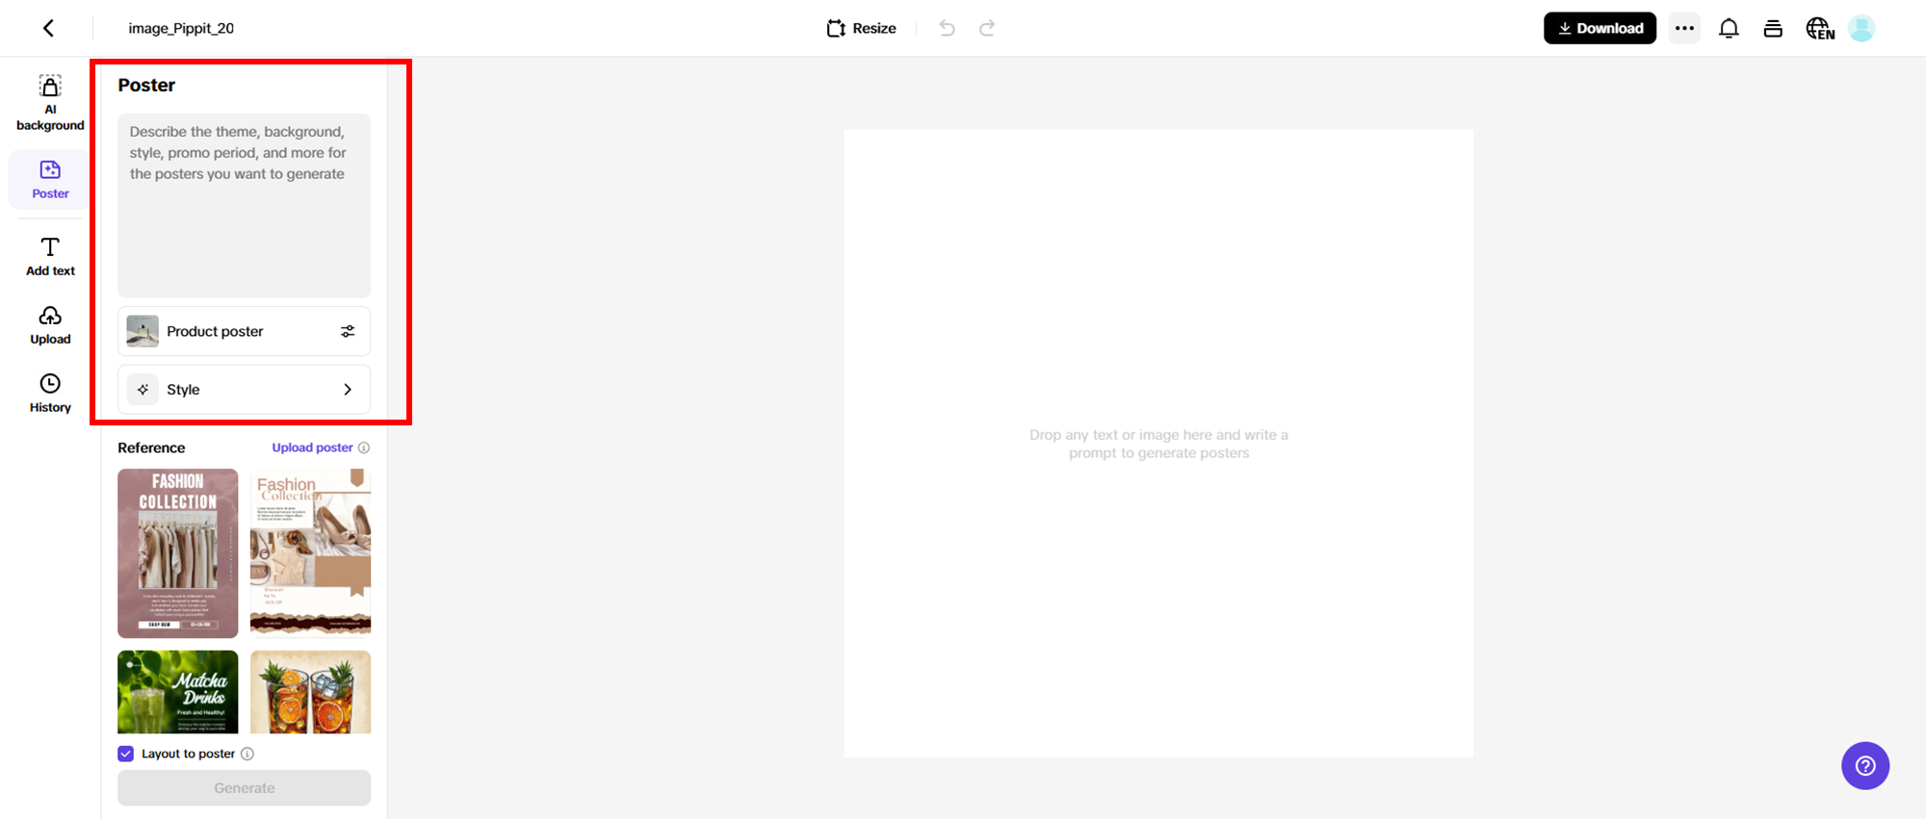1926x819 pixels.
Task: Open the AI background tool
Action: 50,103
